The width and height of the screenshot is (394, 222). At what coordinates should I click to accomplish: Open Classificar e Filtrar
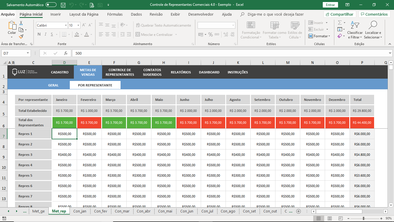coord(355,30)
